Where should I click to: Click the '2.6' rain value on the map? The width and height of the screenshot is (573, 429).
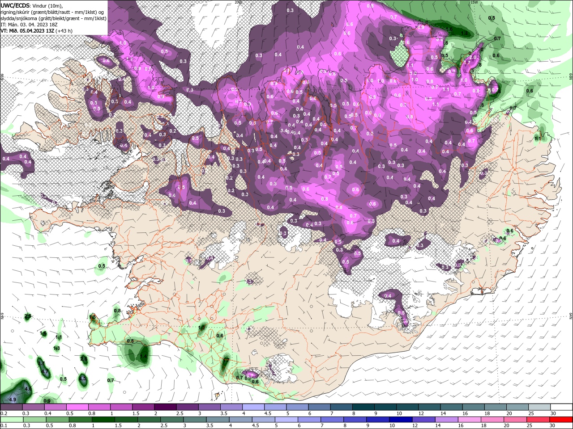(x=84, y=358)
